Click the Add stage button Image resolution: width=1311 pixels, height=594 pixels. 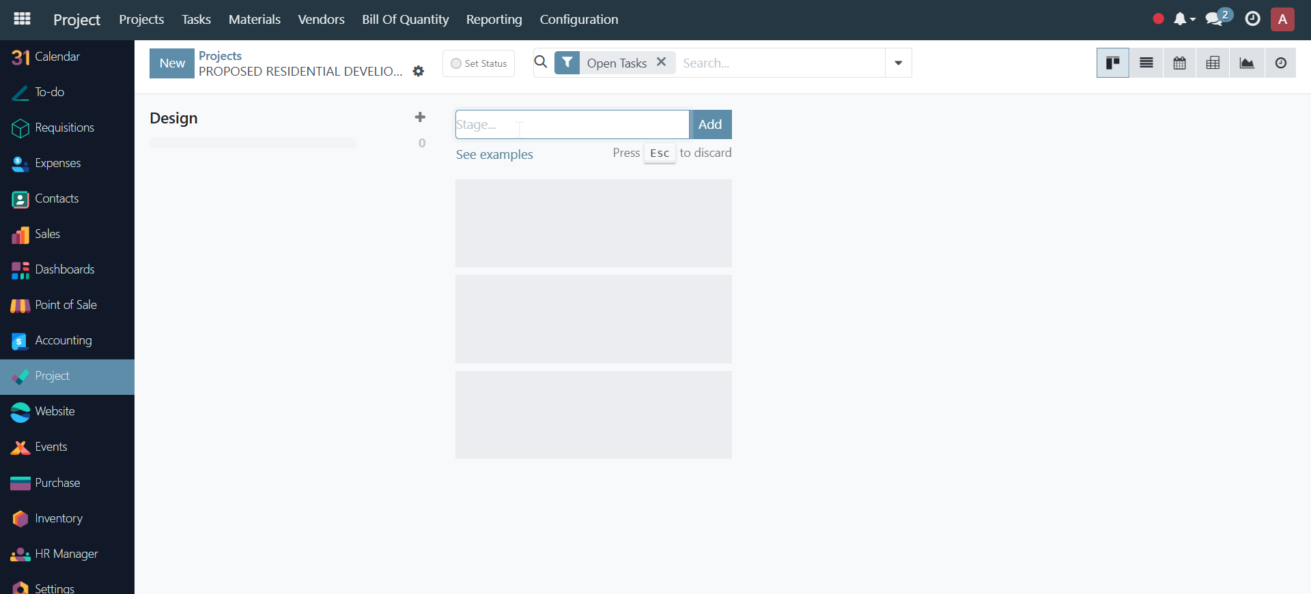710,124
